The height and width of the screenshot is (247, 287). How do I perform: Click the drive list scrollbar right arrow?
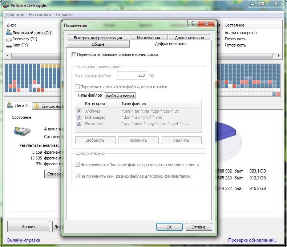[x=279, y=56]
